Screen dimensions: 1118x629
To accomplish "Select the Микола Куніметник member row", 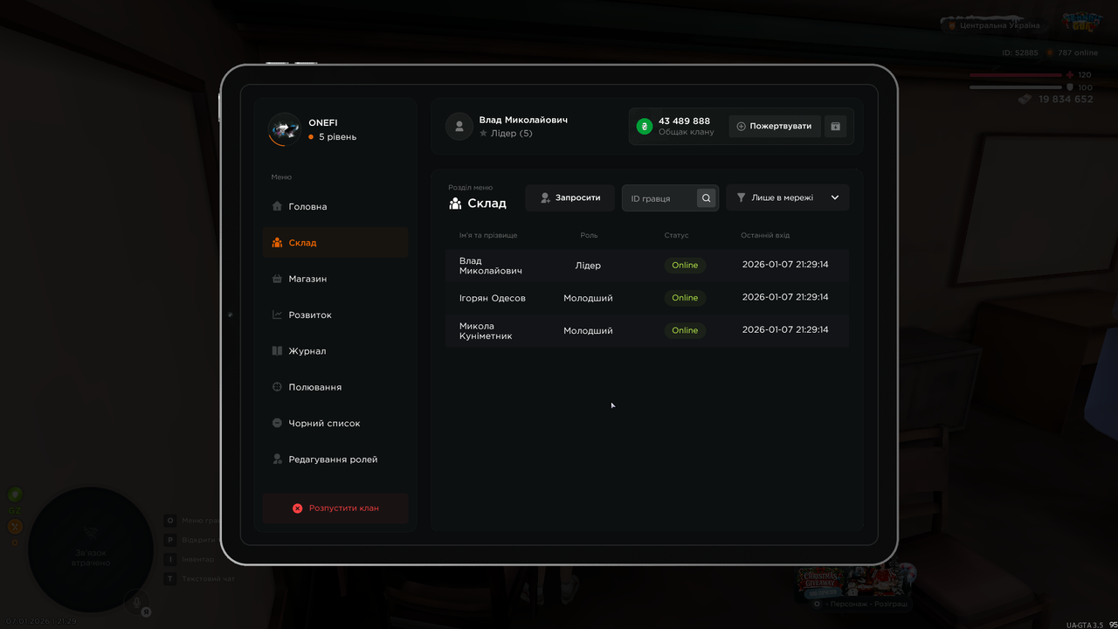I will 647,331.
